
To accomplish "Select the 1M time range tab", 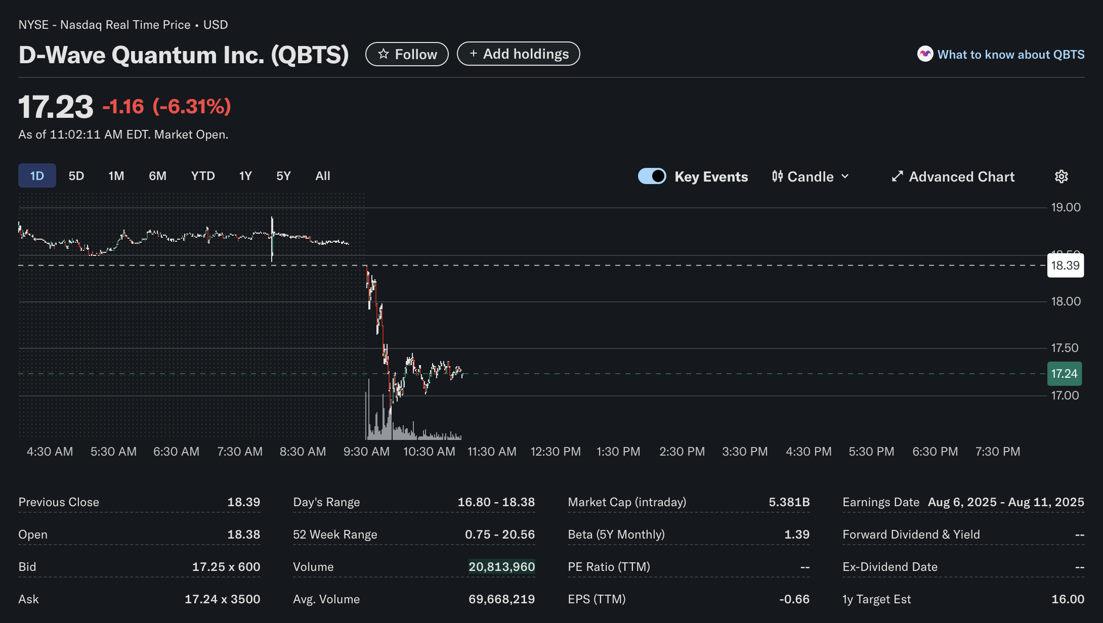I will pos(116,175).
